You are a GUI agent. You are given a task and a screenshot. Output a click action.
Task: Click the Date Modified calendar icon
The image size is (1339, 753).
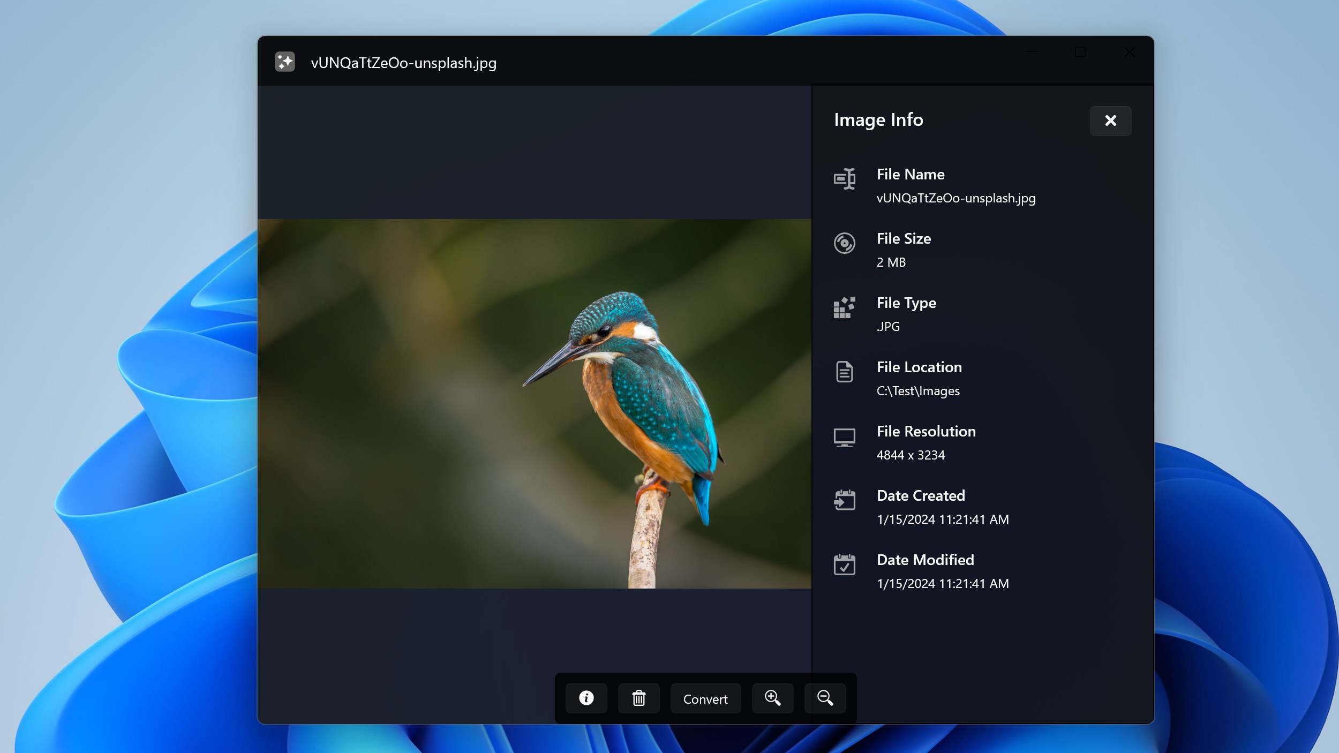tap(845, 564)
